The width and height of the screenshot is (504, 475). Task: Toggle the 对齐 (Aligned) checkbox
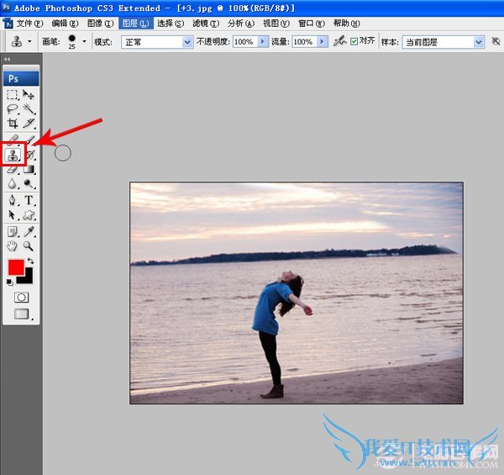[354, 41]
